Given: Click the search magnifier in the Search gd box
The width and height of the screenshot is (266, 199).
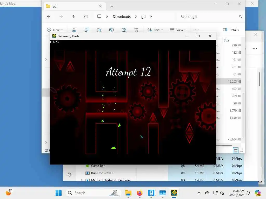Looking at the screenshot, I should pyautogui.click(x=240, y=17).
